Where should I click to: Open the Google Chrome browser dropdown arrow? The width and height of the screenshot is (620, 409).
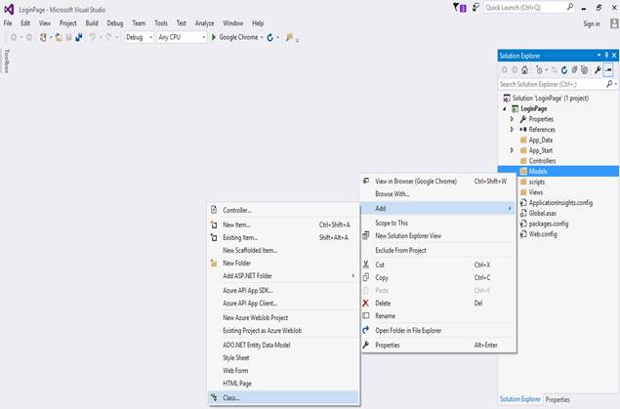(x=262, y=37)
